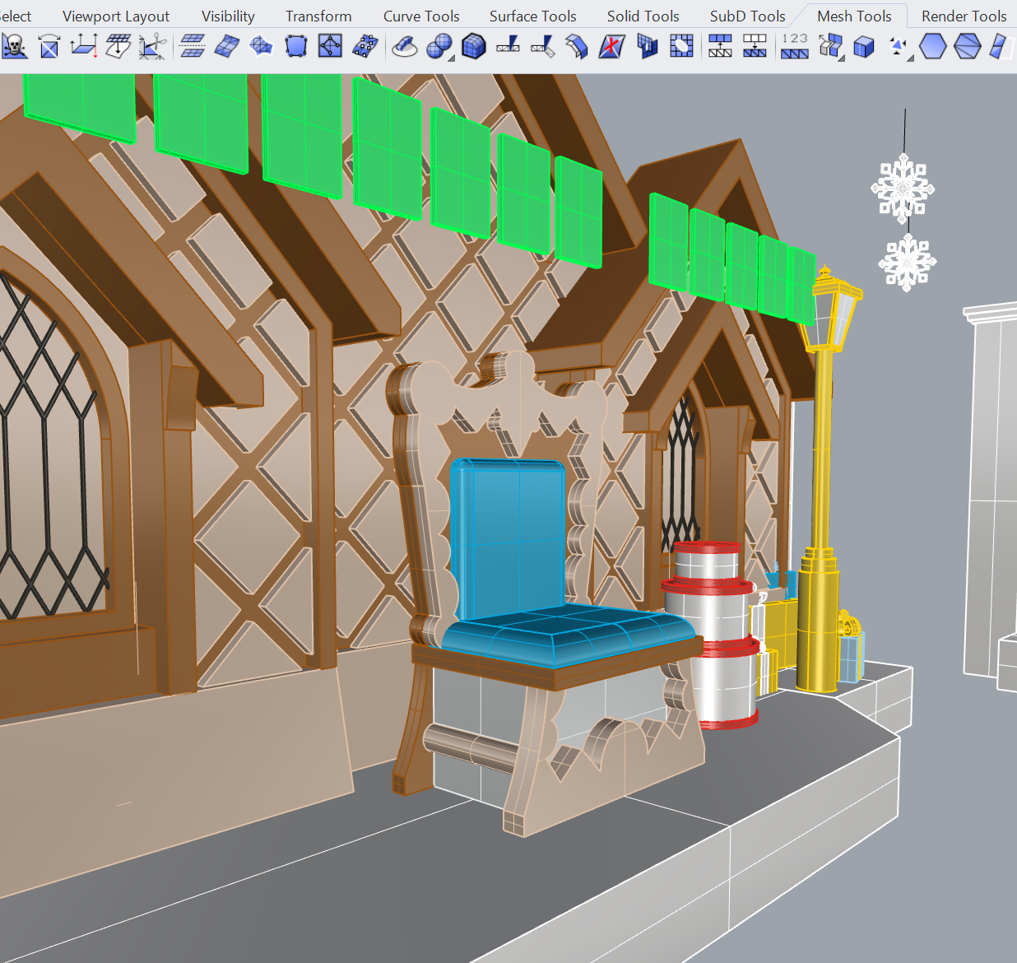1017x963 pixels.
Task: Click the plane with vertical arrows icon
Action: pyautogui.click(x=84, y=46)
